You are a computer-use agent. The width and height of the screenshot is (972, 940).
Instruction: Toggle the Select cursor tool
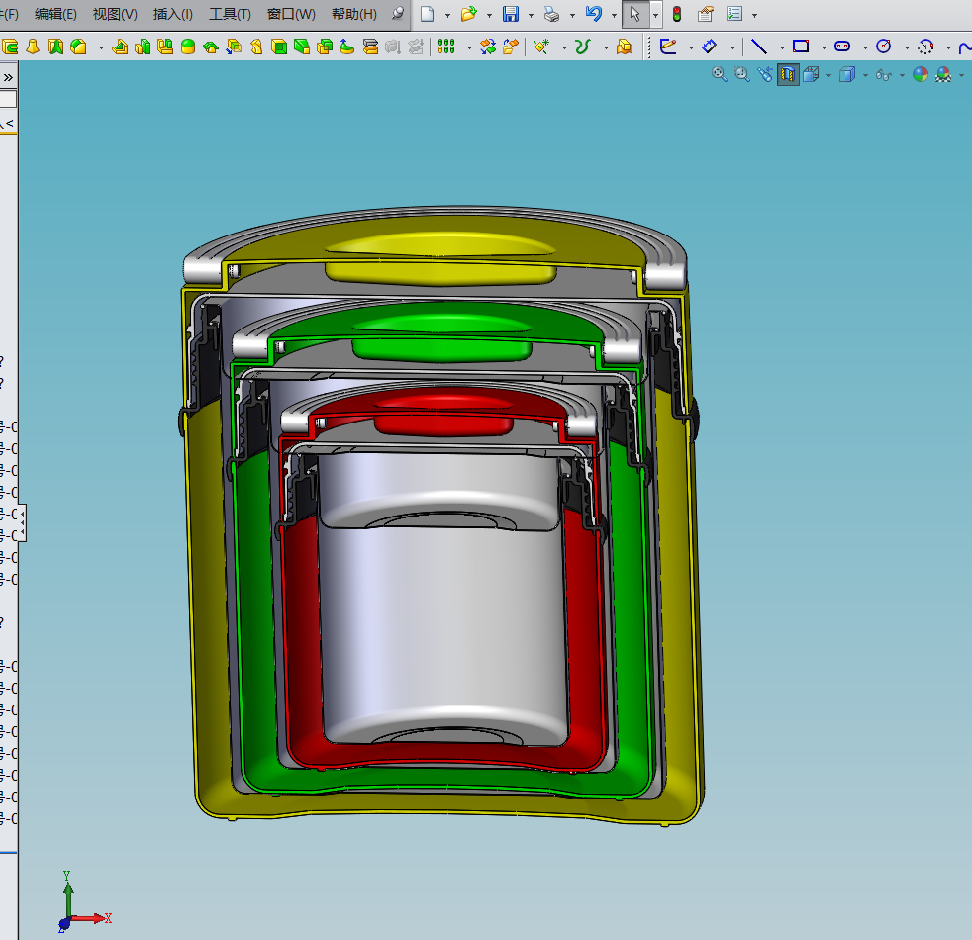[635, 14]
